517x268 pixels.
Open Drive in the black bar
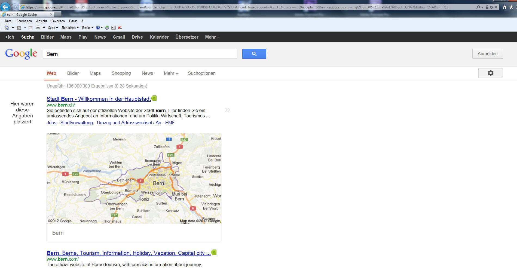[137, 37]
